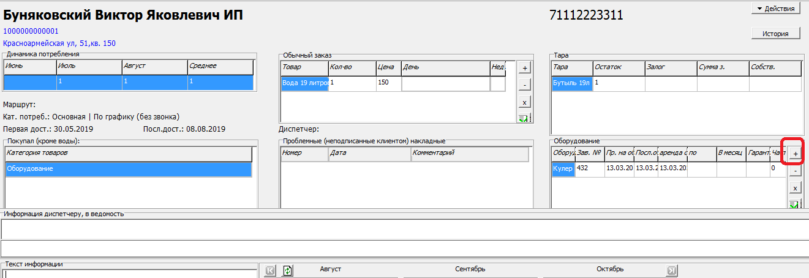Select the Бутыль 19л cell in Тара
Viewport: 809px width, 278px height.
[572, 83]
